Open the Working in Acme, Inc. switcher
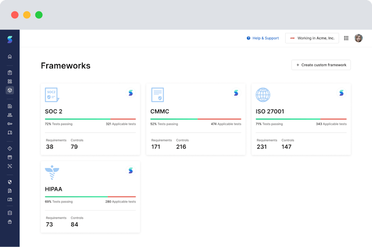This screenshot has height=247, width=372. point(312,38)
